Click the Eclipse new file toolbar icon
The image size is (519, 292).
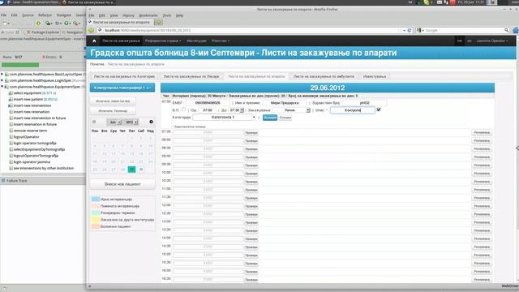[6, 24]
